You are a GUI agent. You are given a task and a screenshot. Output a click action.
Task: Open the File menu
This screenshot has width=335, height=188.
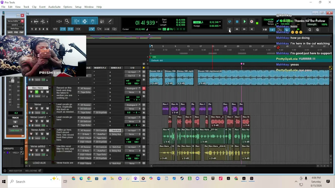click(3, 7)
